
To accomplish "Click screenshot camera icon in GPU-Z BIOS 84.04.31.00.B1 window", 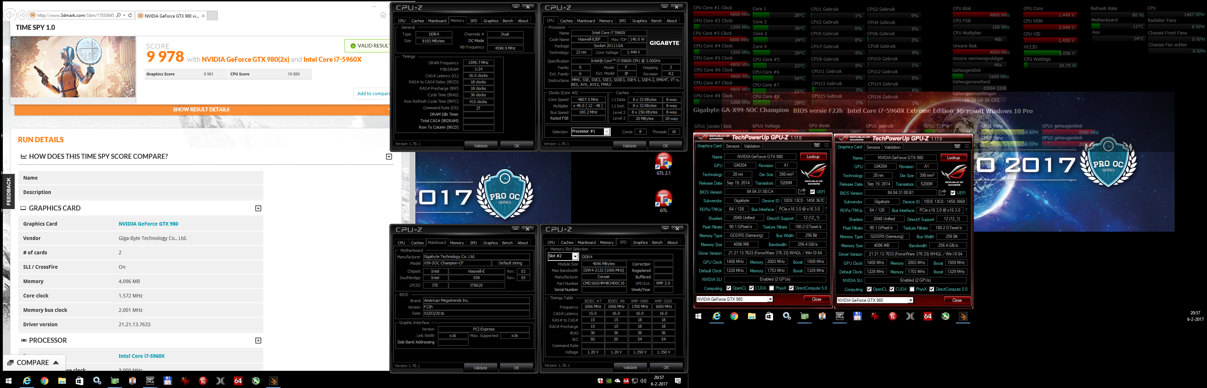I will 957,146.
